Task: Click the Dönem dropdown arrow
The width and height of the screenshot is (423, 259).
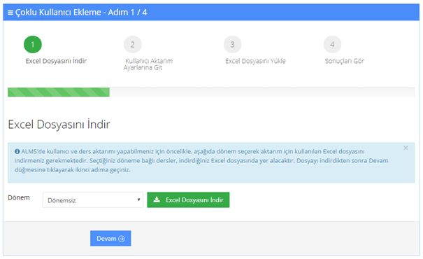Action: [x=138, y=200]
